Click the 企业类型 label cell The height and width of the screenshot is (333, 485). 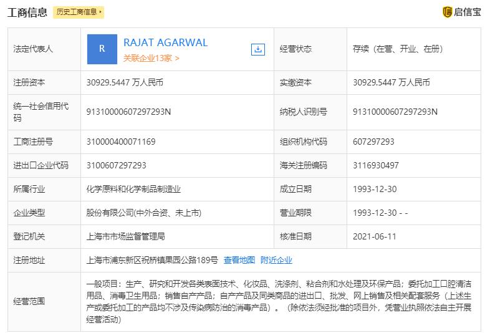point(44,213)
